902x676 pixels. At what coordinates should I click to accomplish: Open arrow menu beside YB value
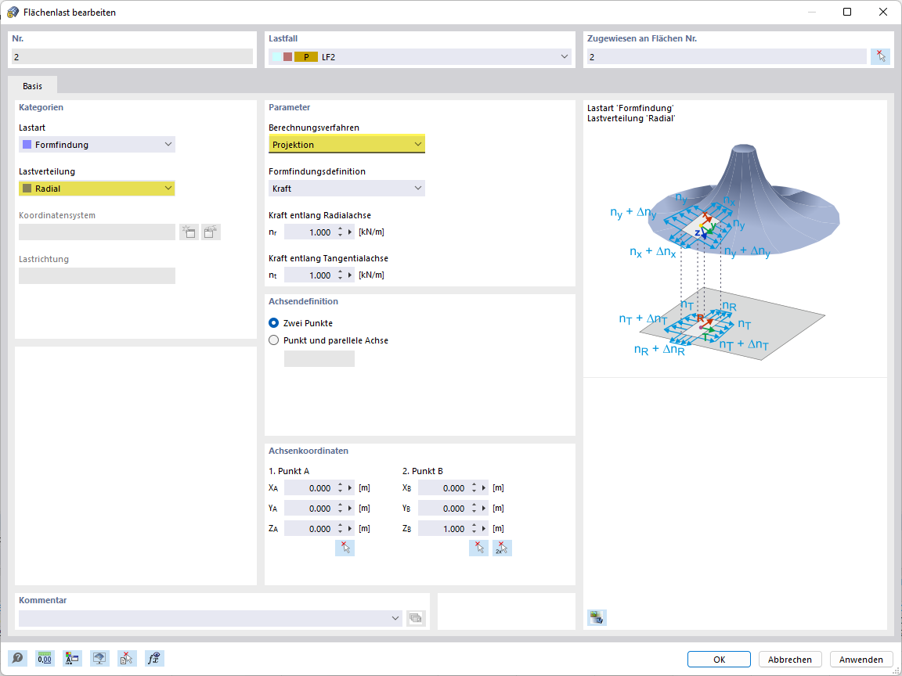tap(485, 508)
